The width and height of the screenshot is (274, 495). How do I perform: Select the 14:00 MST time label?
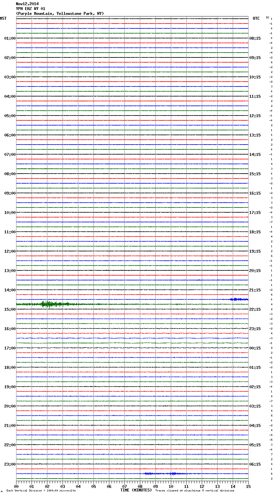pyautogui.click(x=10, y=290)
